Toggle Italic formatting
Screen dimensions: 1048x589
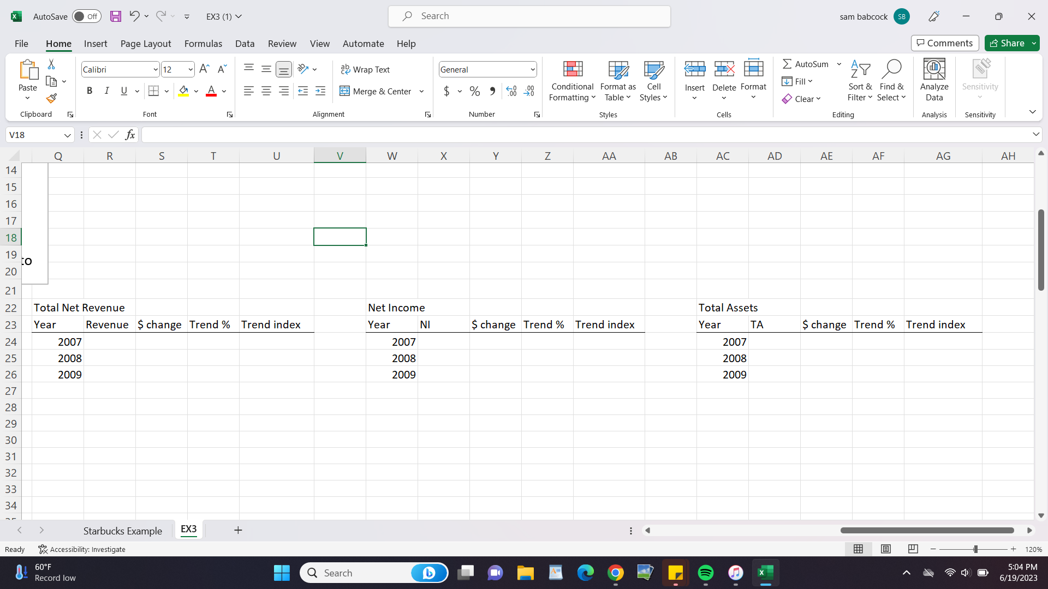click(x=107, y=91)
